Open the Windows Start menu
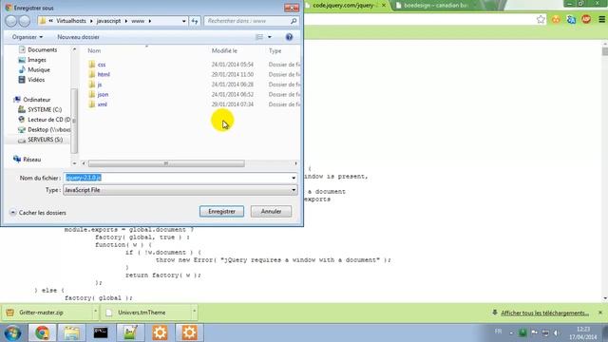608x342 pixels. 12,333
